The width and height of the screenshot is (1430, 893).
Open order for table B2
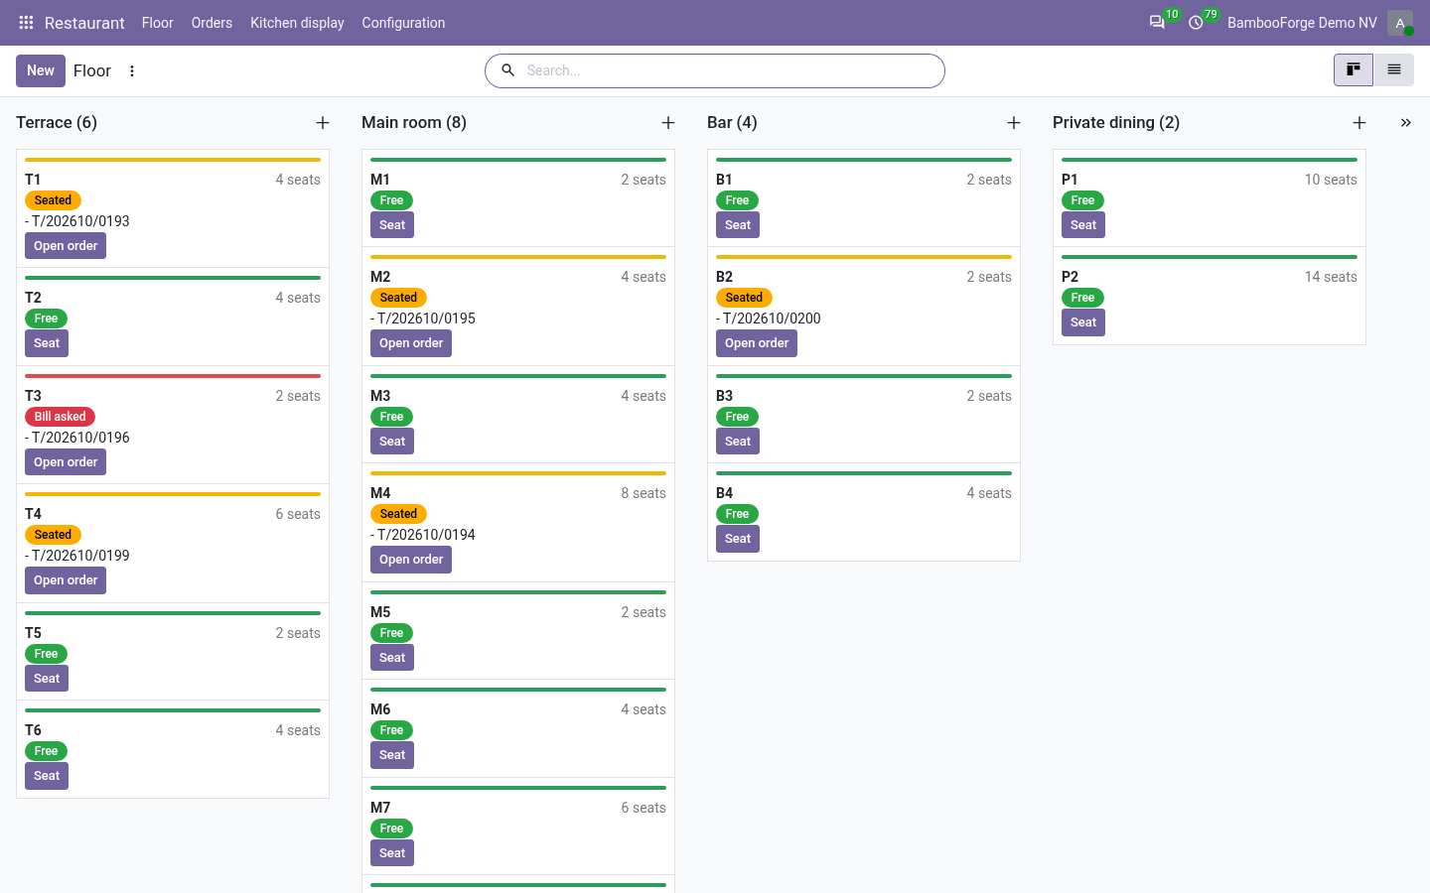pyautogui.click(x=757, y=343)
